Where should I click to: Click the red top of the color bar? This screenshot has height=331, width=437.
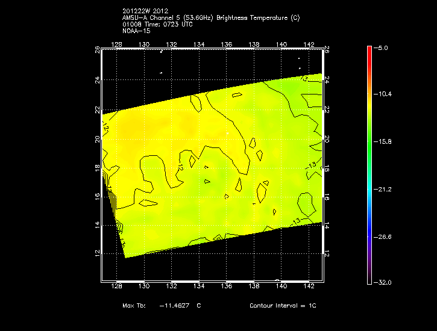point(369,49)
